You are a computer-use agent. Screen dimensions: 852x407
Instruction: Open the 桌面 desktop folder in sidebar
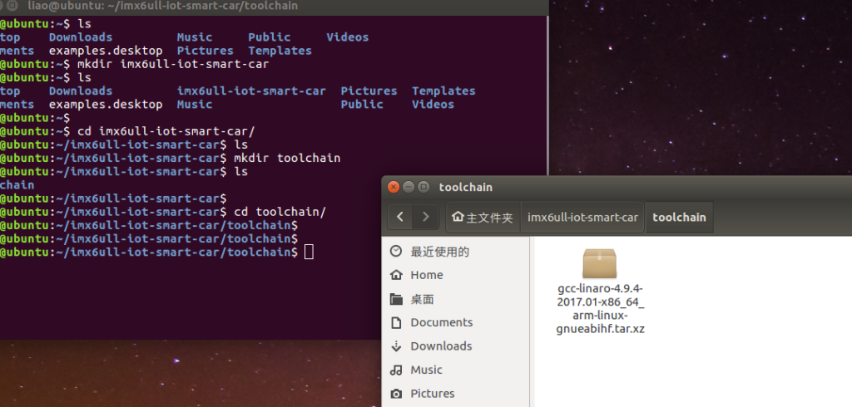point(422,299)
